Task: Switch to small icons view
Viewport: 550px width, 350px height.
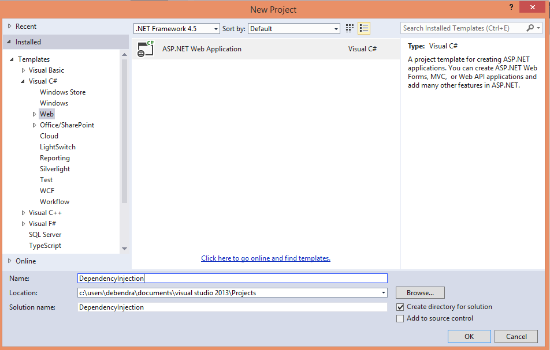Action: coord(350,28)
